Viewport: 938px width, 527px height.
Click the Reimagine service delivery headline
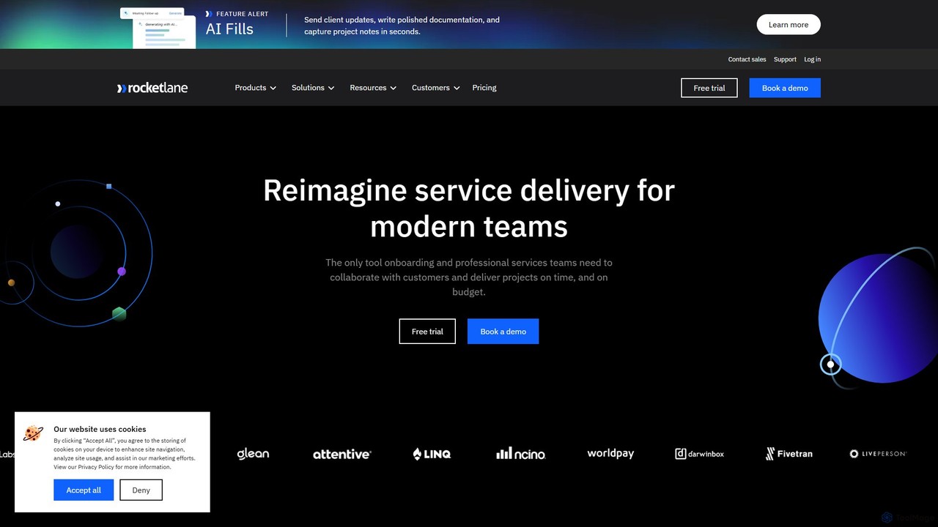click(469, 209)
